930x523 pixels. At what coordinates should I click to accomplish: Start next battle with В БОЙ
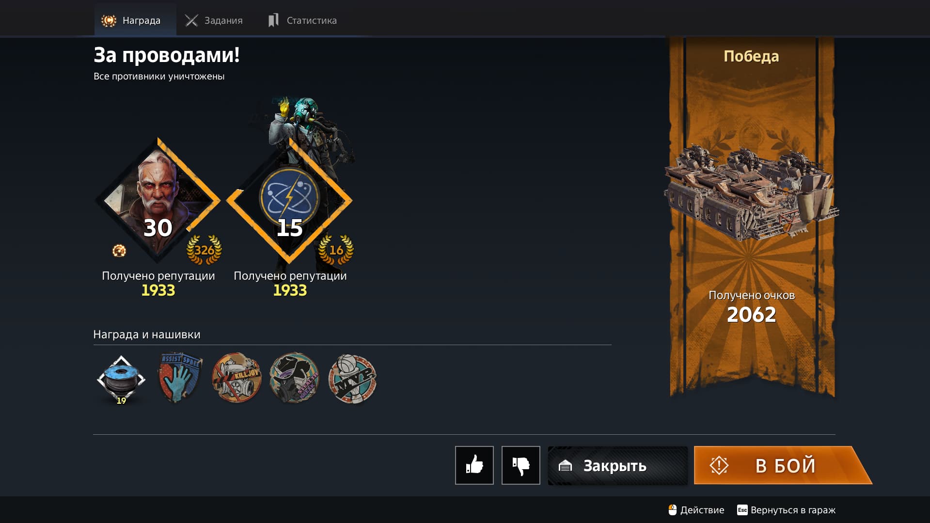pyautogui.click(x=782, y=465)
